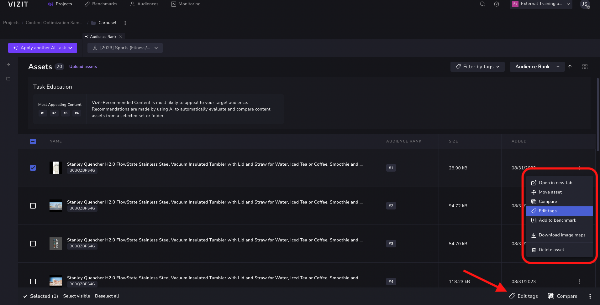
Task: Click the Projects breadcrumb link
Action: (11, 23)
